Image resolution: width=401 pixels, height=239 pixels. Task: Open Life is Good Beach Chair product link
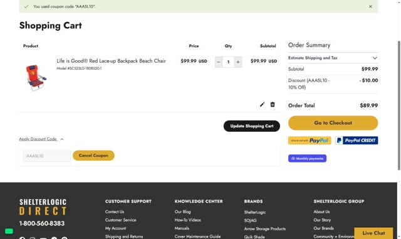pos(112,61)
